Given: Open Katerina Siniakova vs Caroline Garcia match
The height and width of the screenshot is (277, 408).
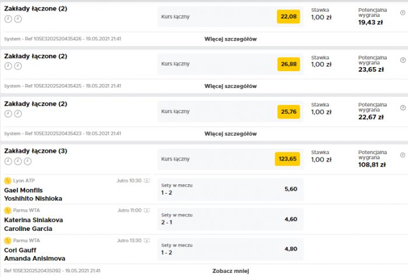Looking at the screenshot, I should click(34, 224).
